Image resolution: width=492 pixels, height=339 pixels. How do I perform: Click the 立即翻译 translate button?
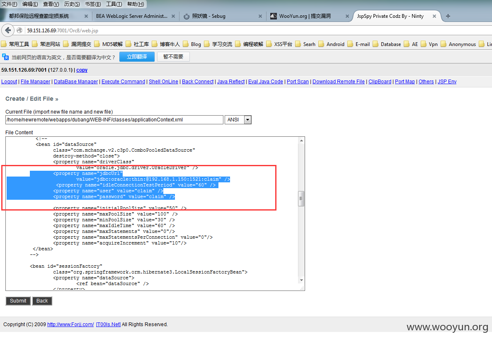coord(137,57)
